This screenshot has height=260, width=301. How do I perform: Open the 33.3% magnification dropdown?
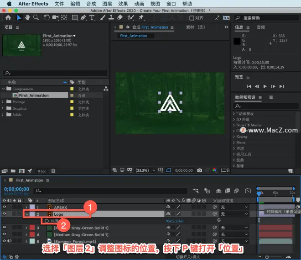pos(145,170)
